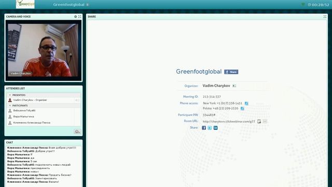Viewport: 332px width, 187px height.
Task: Share room on Twitter icon
Action: coord(210,128)
